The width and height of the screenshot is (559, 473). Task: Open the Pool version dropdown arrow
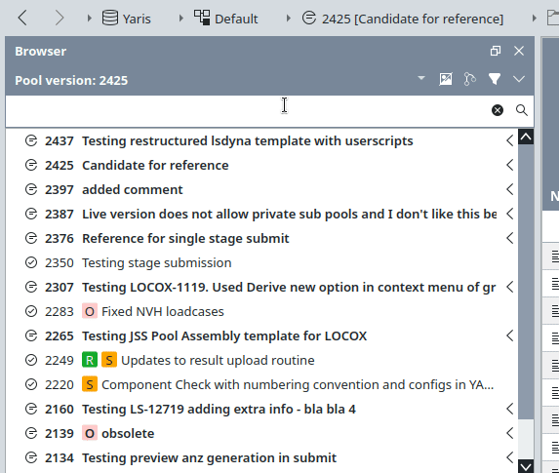[x=421, y=78]
